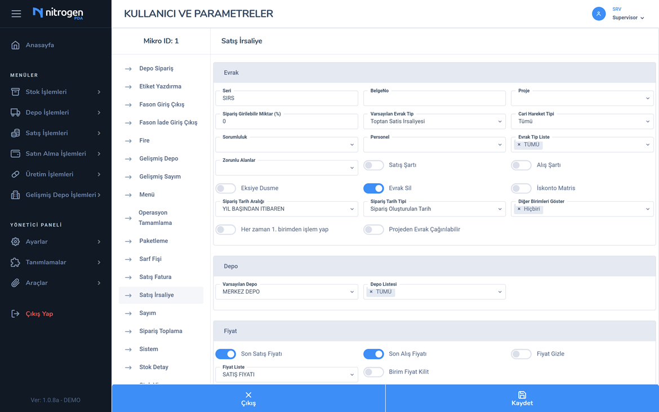Disable the Evrak Sil switch

pos(373,188)
